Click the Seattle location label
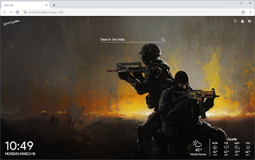The image size is (255, 160). pyautogui.click(x=232, y=139)
